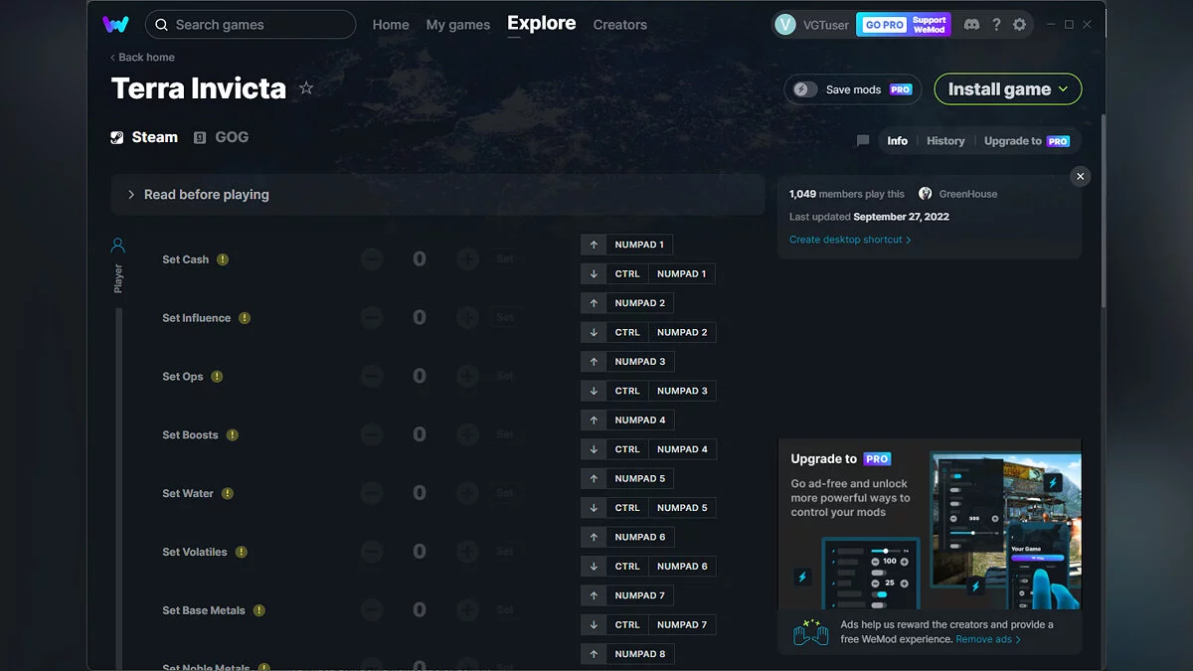Increase Set Base Metals with plus button
This screenshot has width=1193, height=671.
point(467,610)
